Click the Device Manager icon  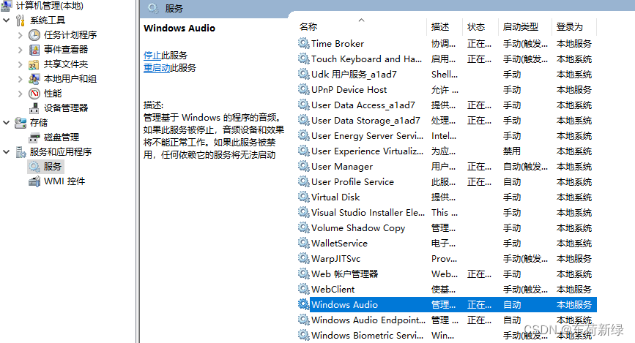tap(34, 108)
